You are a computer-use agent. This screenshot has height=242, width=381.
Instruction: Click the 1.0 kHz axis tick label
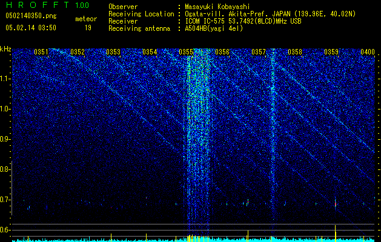tap(5, 109)
